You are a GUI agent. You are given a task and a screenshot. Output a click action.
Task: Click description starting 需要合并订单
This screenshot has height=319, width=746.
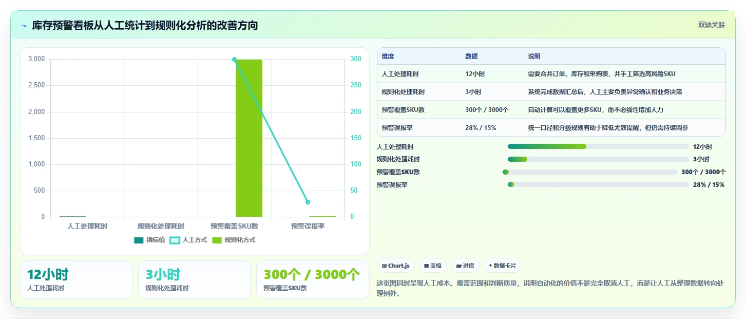pyautogui.click(x=601, y=74)
